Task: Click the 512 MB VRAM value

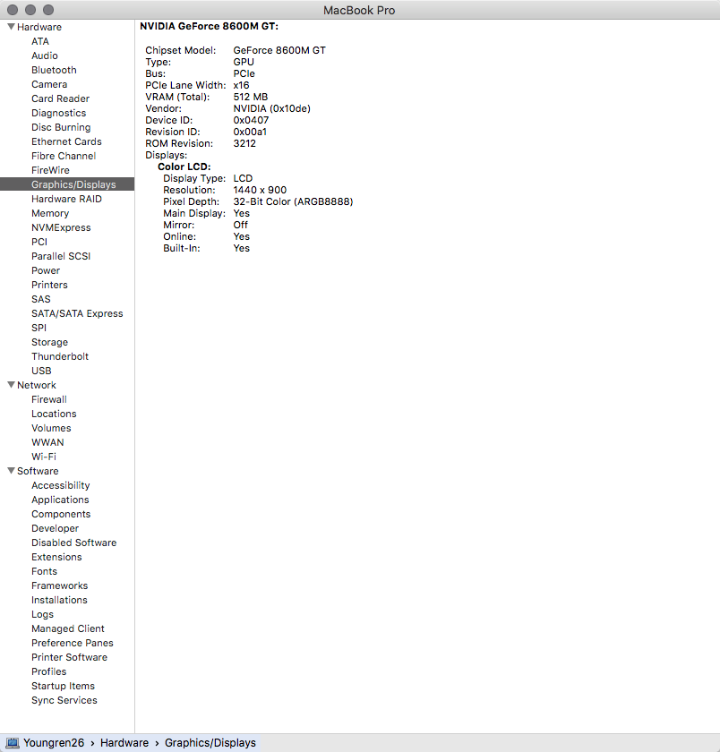Action: pyautogui.click(x=251, y=97)
